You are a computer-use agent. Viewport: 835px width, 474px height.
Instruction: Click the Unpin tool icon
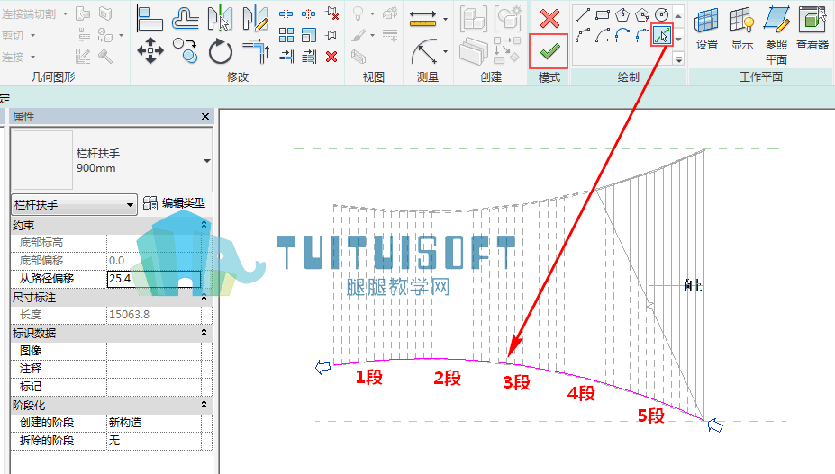pos(331,13)
